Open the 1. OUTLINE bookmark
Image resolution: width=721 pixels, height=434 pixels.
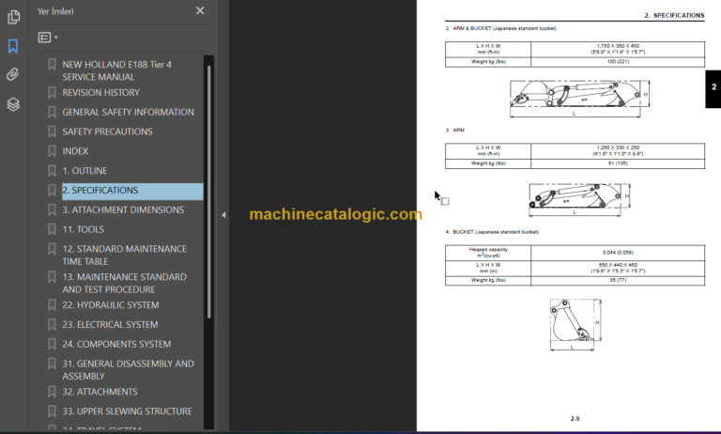(x=85, y=171)
